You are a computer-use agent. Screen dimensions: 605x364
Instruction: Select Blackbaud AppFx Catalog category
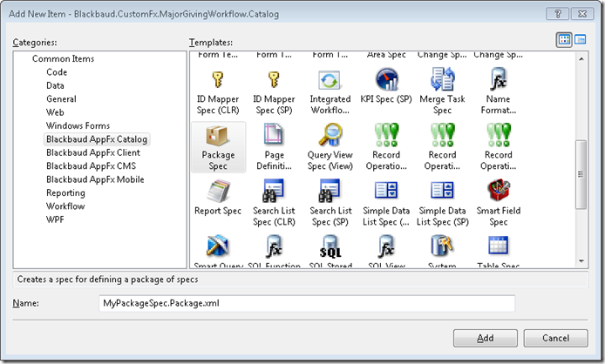[97, 139]
